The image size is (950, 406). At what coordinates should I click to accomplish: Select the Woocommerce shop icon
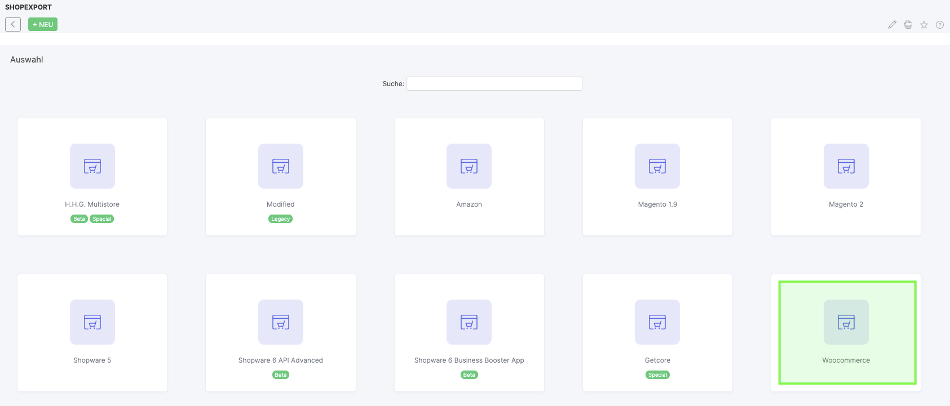pos(846,322)
